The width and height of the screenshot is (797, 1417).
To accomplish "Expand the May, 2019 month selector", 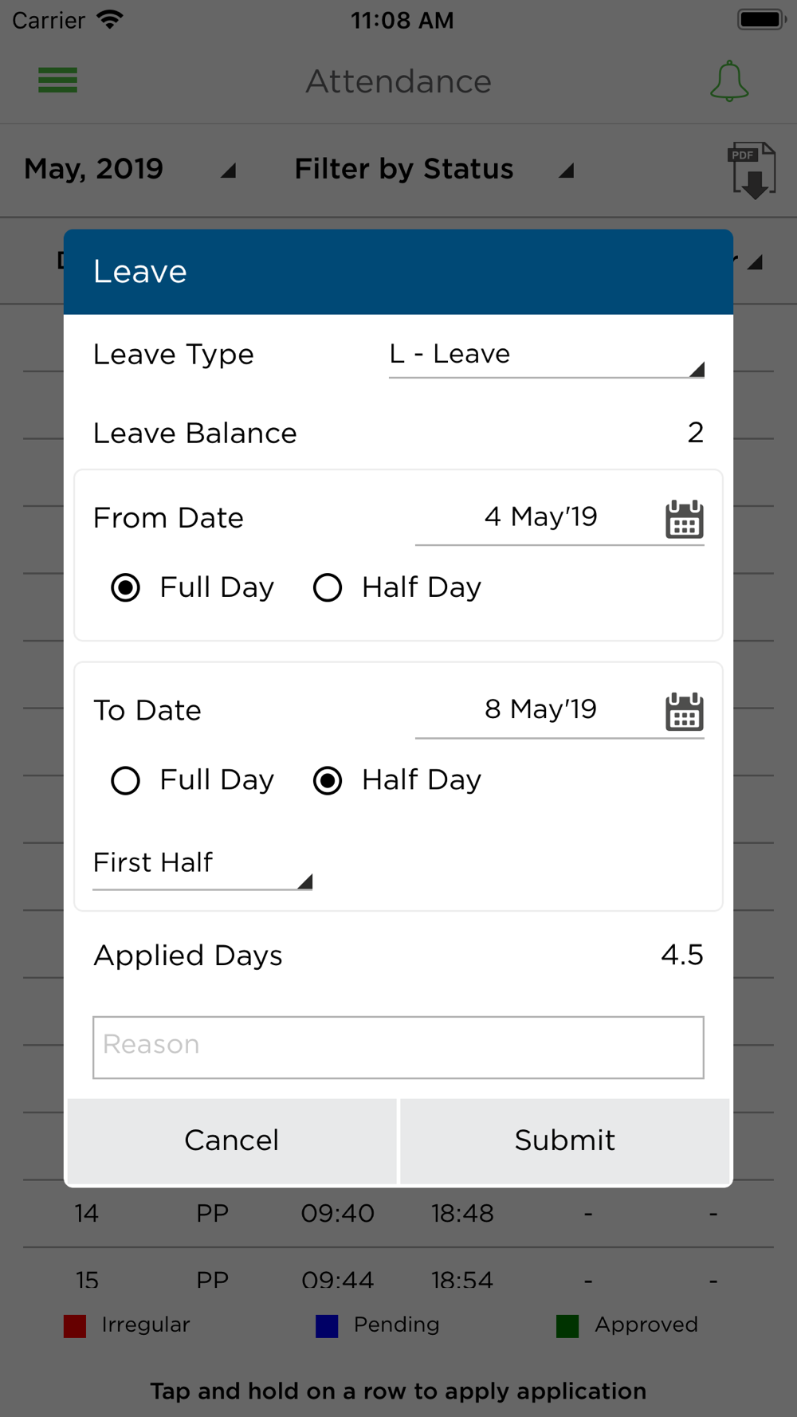I will [x=130, y=169].
